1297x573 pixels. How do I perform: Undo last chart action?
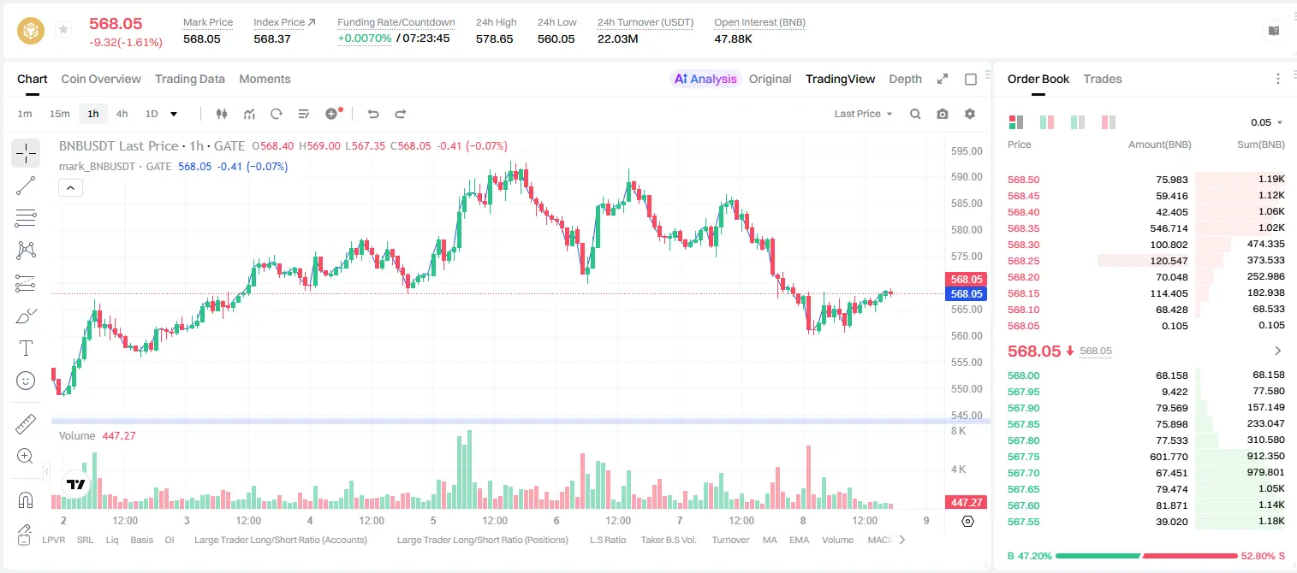(373, 114)
